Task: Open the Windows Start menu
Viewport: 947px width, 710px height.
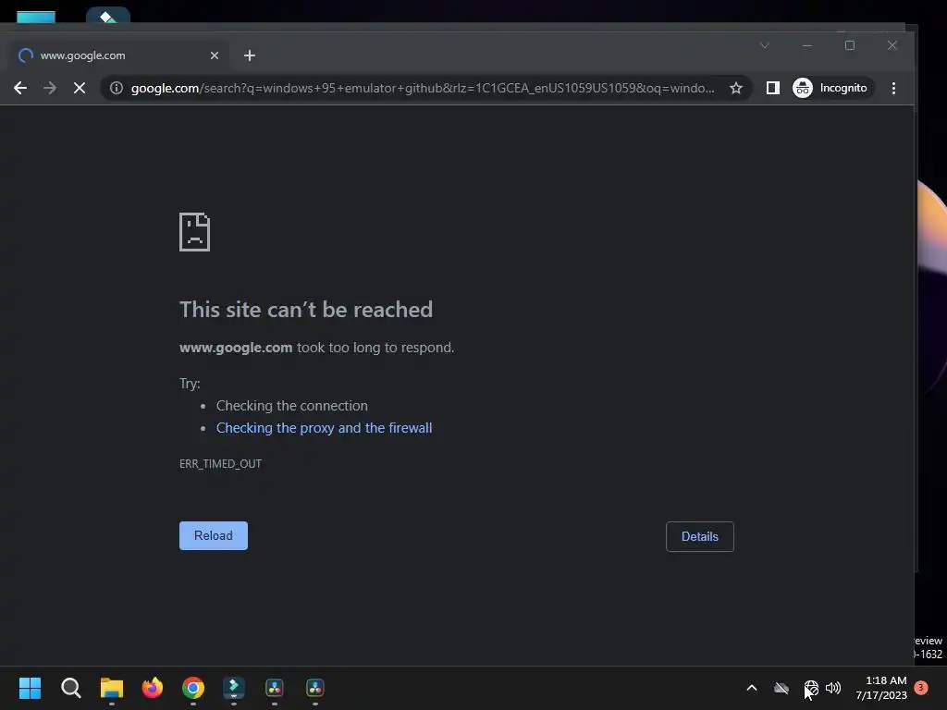Action: [x=31, y=688]
